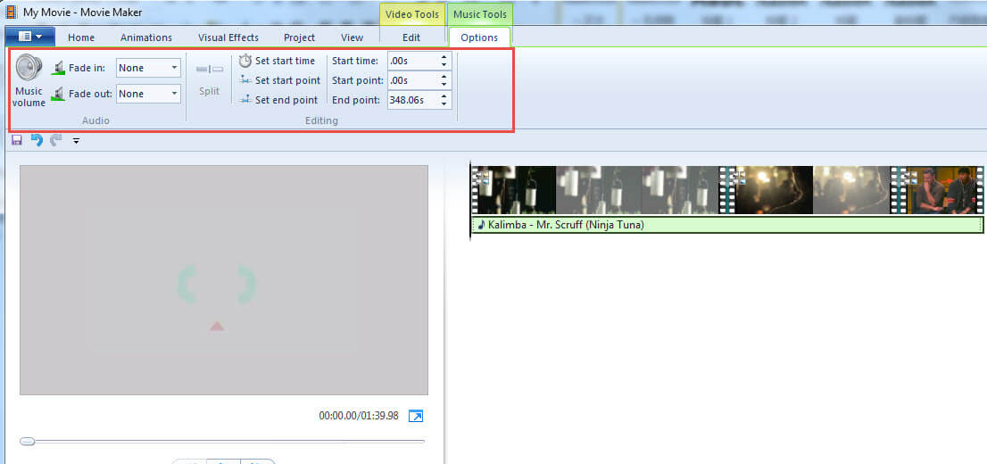Expand the Fade out dropdown
Screen dimensions: 987x464
pyautogui.click(x=174, y=94)
